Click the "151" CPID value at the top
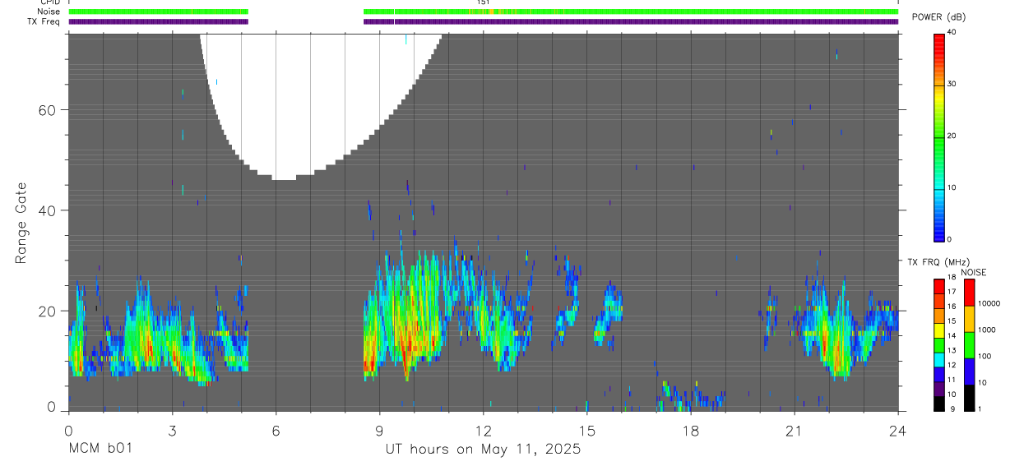 (484, 2)
